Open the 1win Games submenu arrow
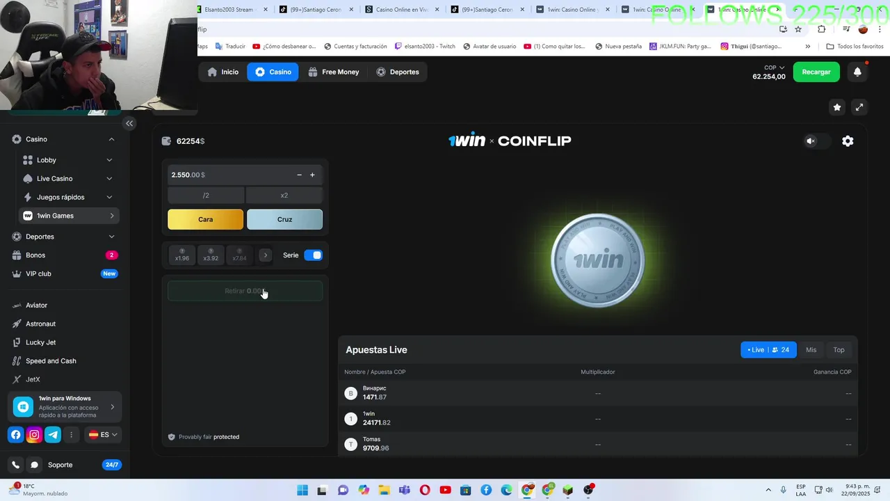This screenshot has width=890, height=501. (112, 216)
